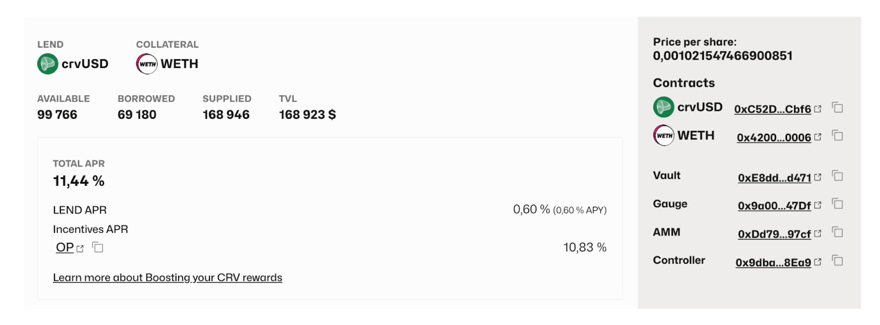The height and width of the screenshot is (325, 880).
Task: Copy the AMM contract address
Action: (x=837, y=233)
